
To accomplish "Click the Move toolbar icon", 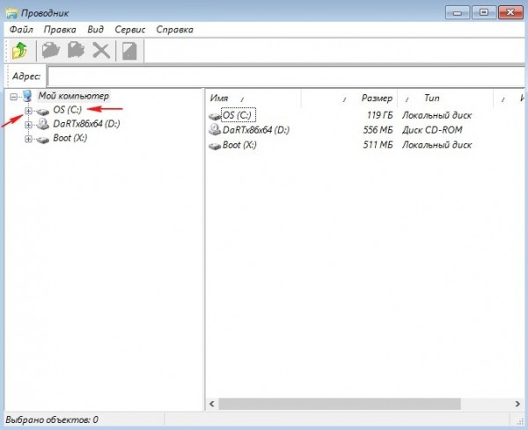I will click(76, 50).
